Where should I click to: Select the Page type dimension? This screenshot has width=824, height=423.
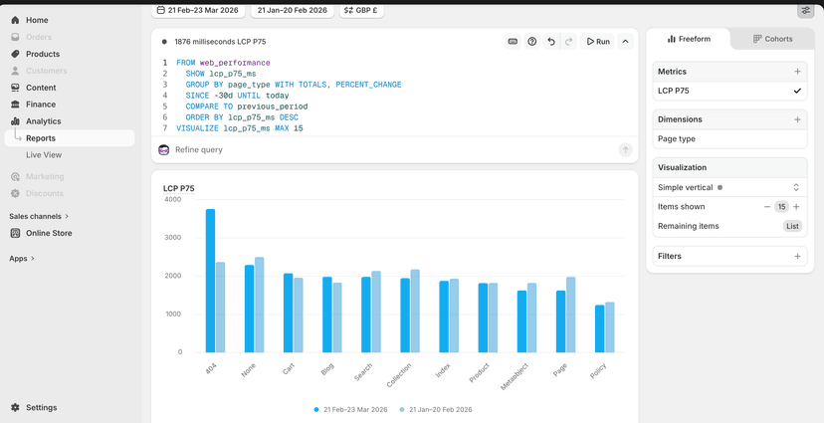(x=729, y=139)
